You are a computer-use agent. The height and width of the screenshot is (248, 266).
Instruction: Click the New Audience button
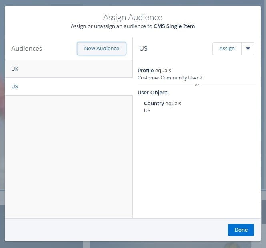coord(102,49)
